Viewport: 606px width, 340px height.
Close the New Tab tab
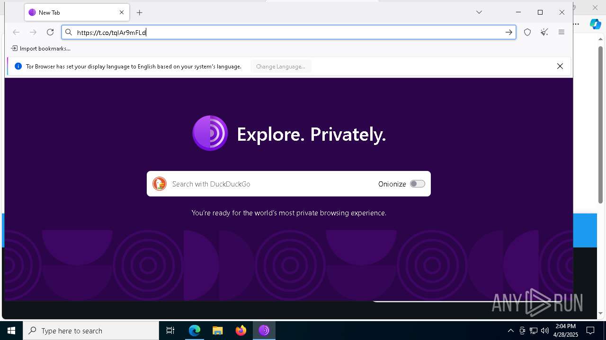click(x=122, y=13)
